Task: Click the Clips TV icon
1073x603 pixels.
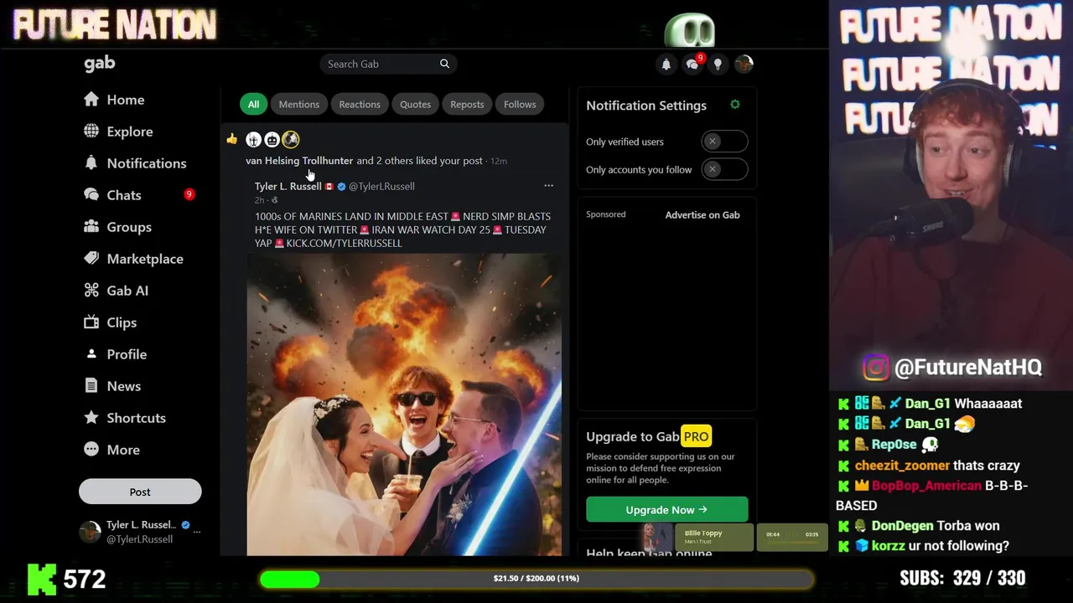Action: point(91,322)
